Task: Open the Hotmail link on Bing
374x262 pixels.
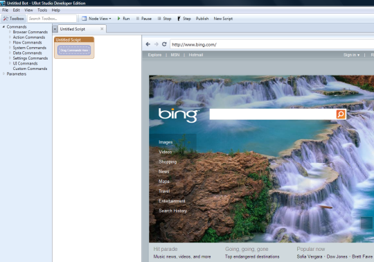Action: pos(196,55)
